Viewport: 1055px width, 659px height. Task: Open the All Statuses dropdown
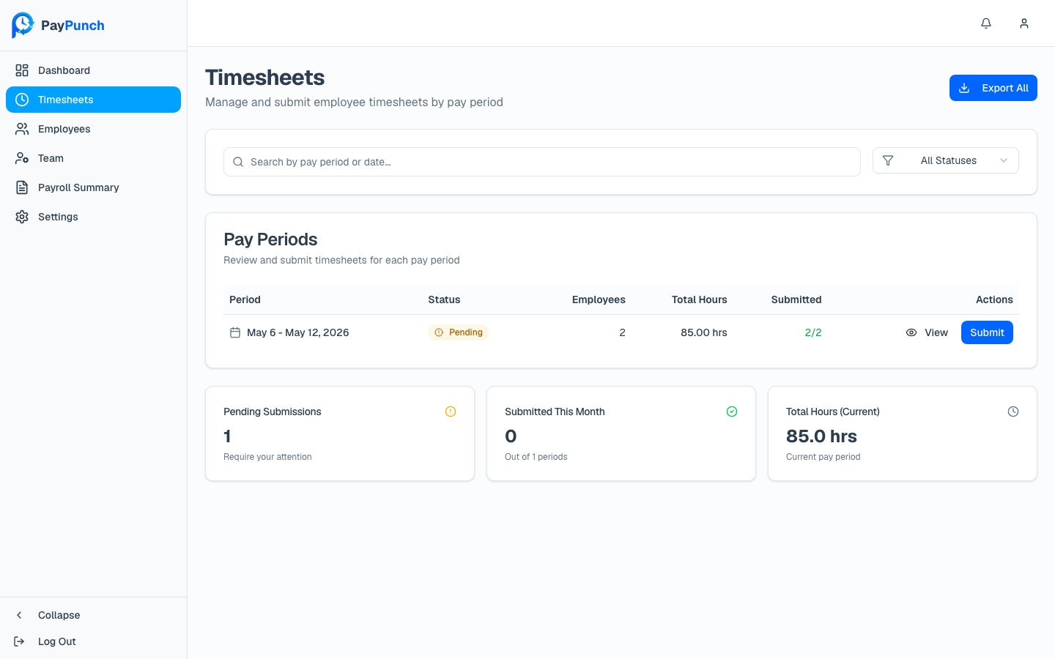click(x=946, y=160)
